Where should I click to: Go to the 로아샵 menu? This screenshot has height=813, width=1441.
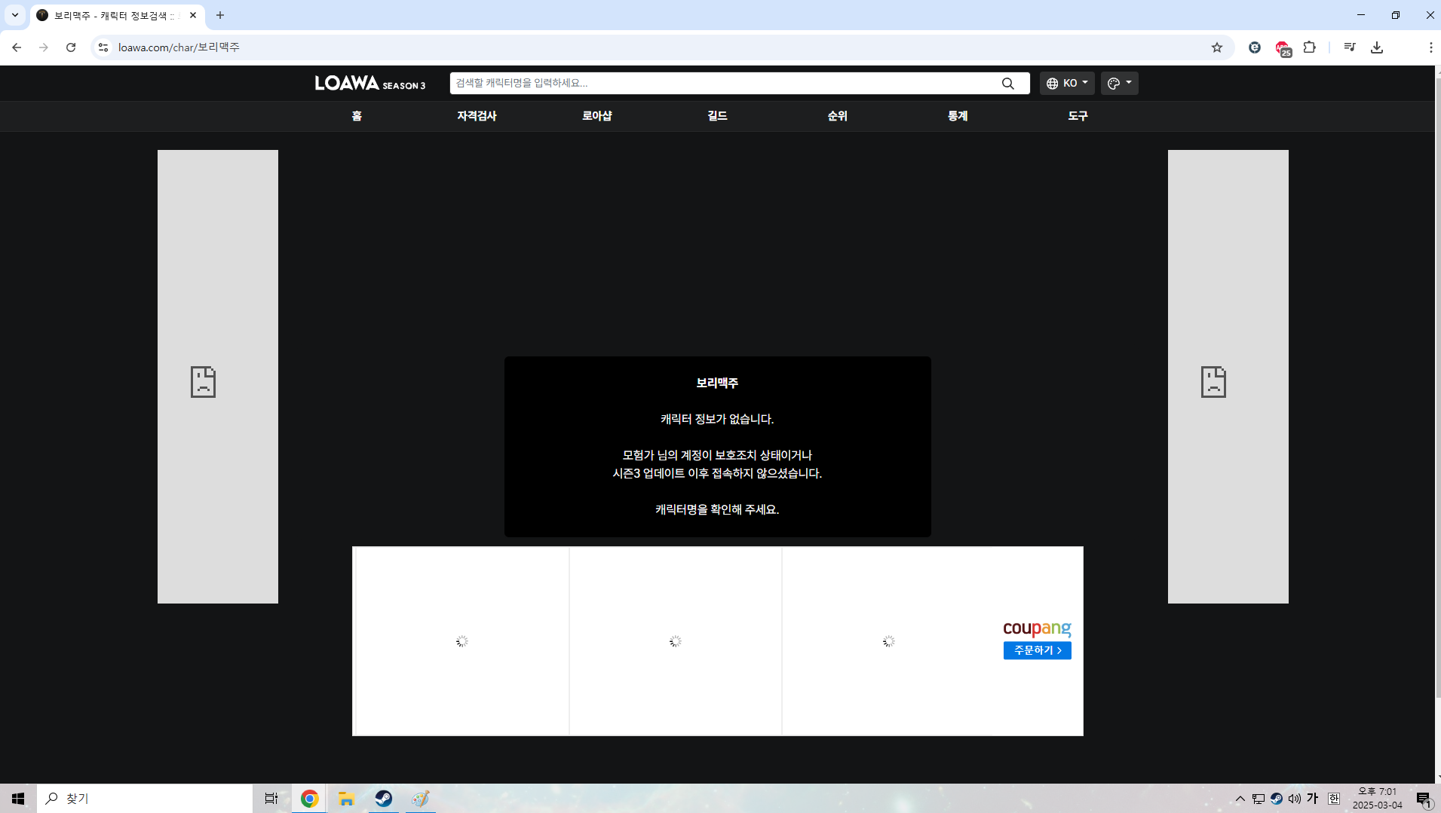596,116
